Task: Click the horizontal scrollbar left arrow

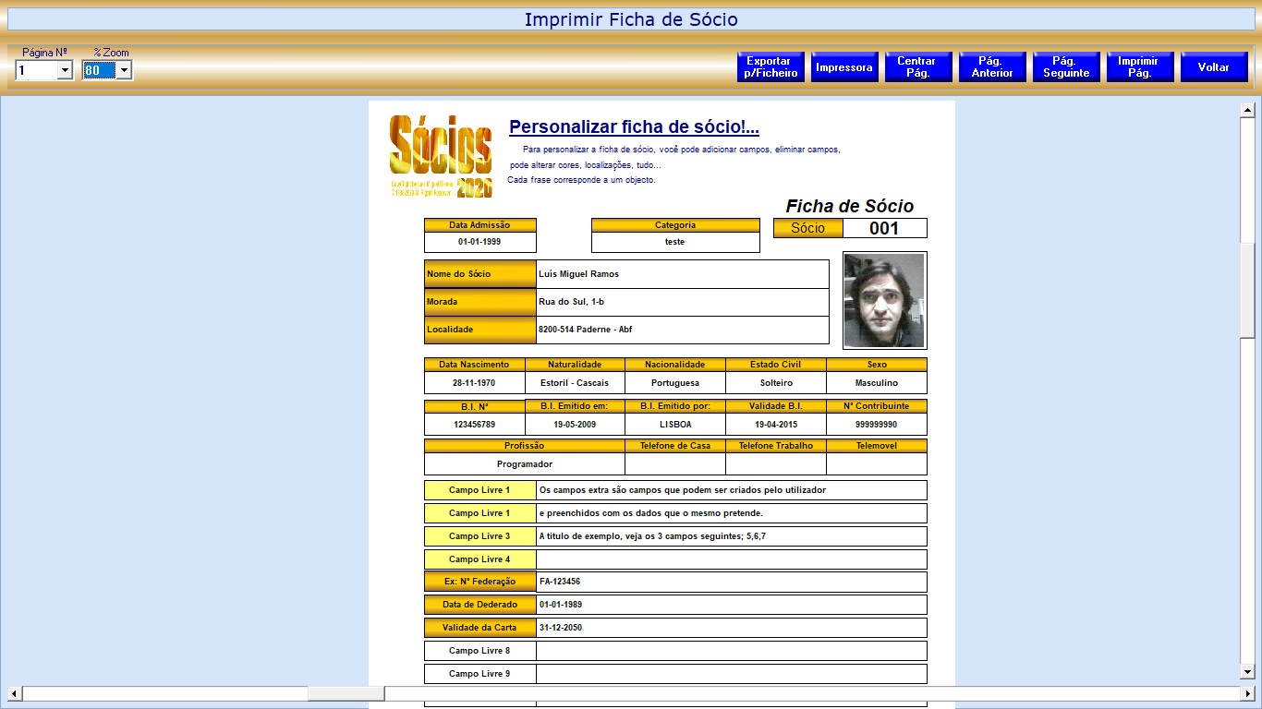Action: coord(15,693)
